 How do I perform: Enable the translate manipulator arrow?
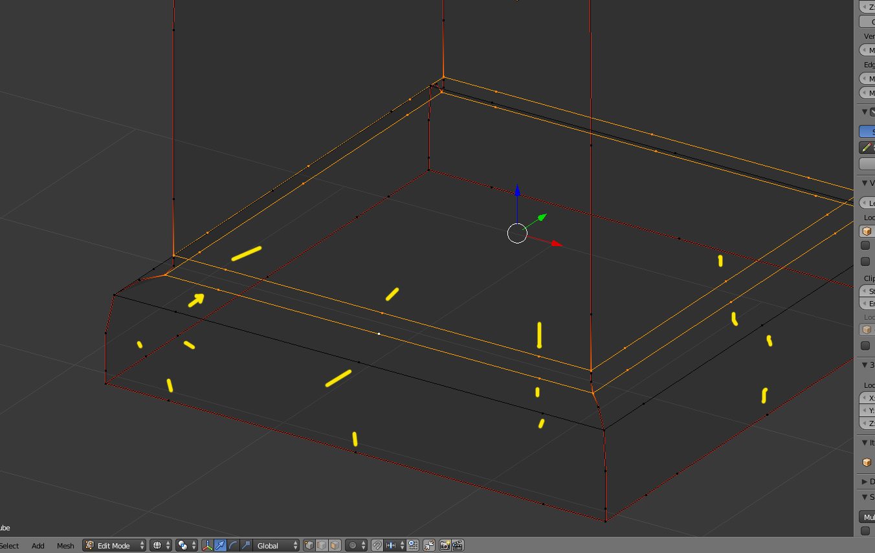tap(221, 546)
